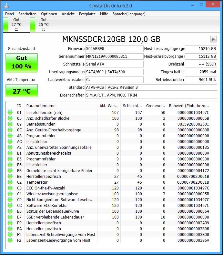Click status dot for ECC On-the-fly-Anzahl
Screen dimensions: 223x255
10,188
